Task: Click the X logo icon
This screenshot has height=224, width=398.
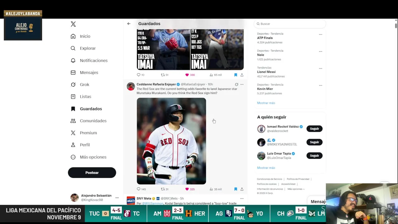Action: (x=73, y=24)
